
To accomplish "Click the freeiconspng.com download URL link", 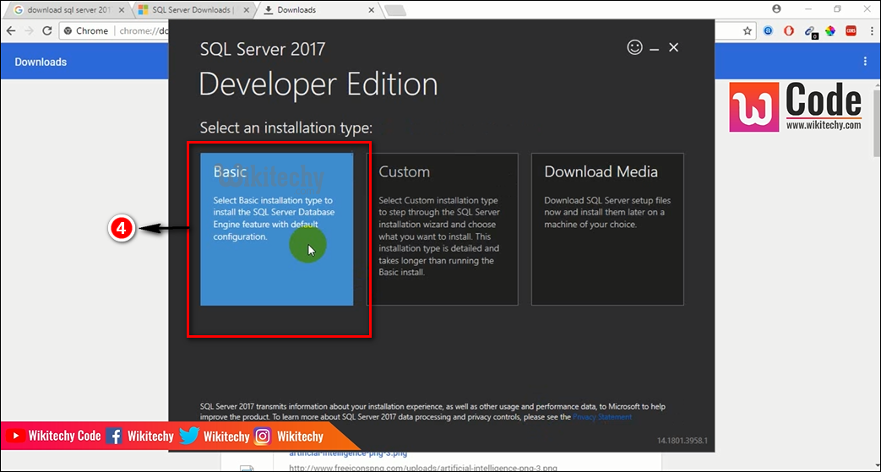I will 422,467.
